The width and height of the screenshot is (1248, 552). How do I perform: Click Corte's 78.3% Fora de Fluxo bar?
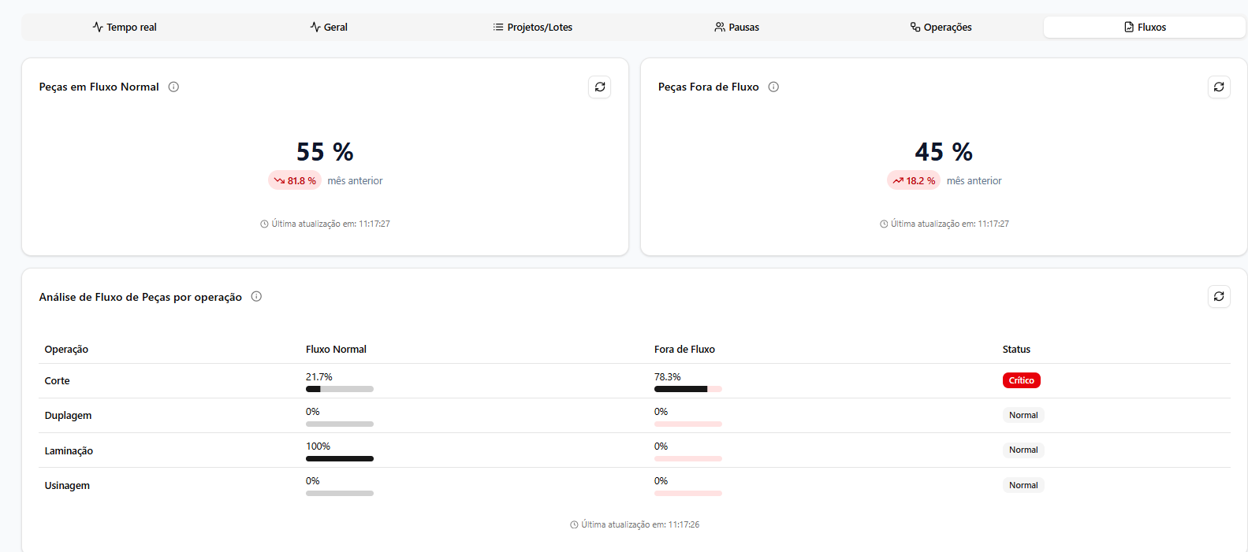(687, 389)
